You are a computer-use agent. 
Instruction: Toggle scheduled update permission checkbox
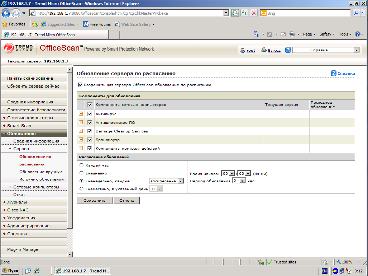(x=80, y=85)
